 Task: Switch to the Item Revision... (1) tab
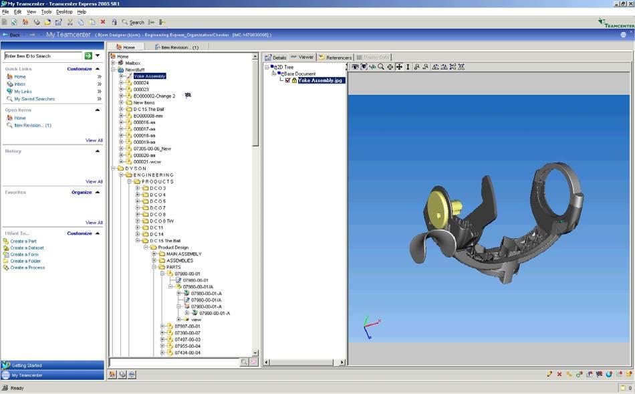(x=176, y=47)
